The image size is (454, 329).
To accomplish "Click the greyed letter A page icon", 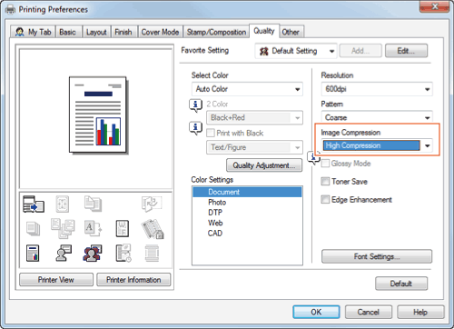I will (93, 228).
